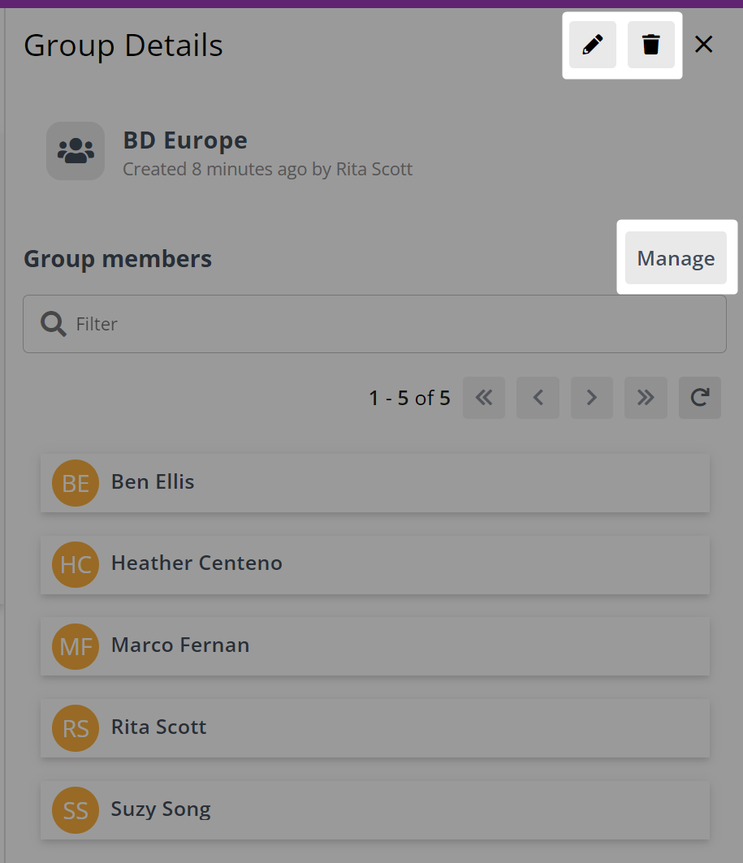The image size is (743, 863).
Task: Focus the Filter members search field
Action: [x=374, y=324]
